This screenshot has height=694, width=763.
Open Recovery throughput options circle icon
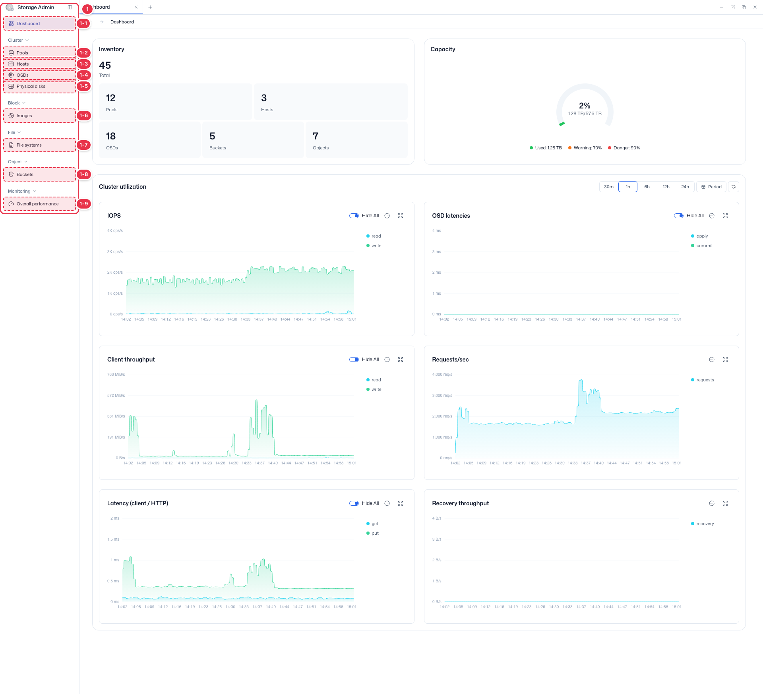[x=712, y=503]
